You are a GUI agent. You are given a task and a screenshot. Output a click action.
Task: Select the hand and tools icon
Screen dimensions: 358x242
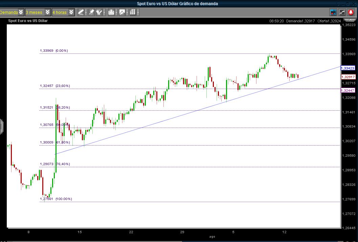click(x=99, y=12)
